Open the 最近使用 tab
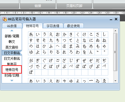 click(x=74, y=26)
